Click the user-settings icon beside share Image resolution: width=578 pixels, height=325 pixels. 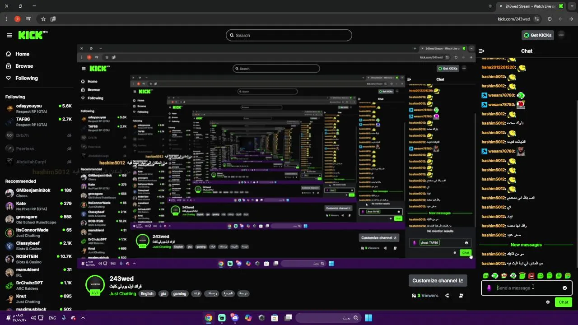[461, 296]
